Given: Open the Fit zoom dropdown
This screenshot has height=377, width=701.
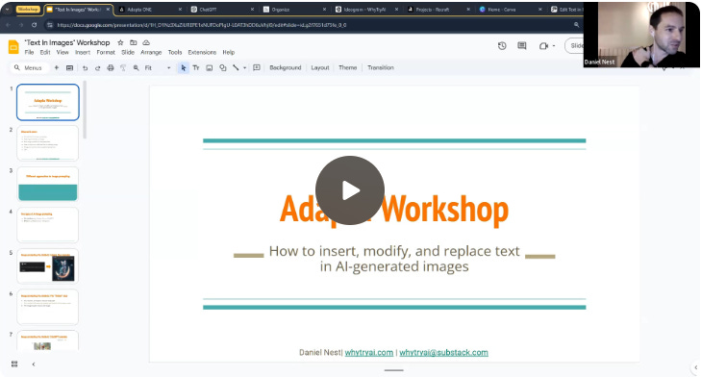Looking at the screenshot, I should (x=158, y=68).
